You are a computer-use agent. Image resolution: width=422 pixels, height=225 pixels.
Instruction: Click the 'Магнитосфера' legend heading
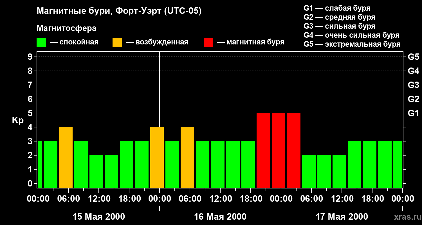tap(66, 28)
